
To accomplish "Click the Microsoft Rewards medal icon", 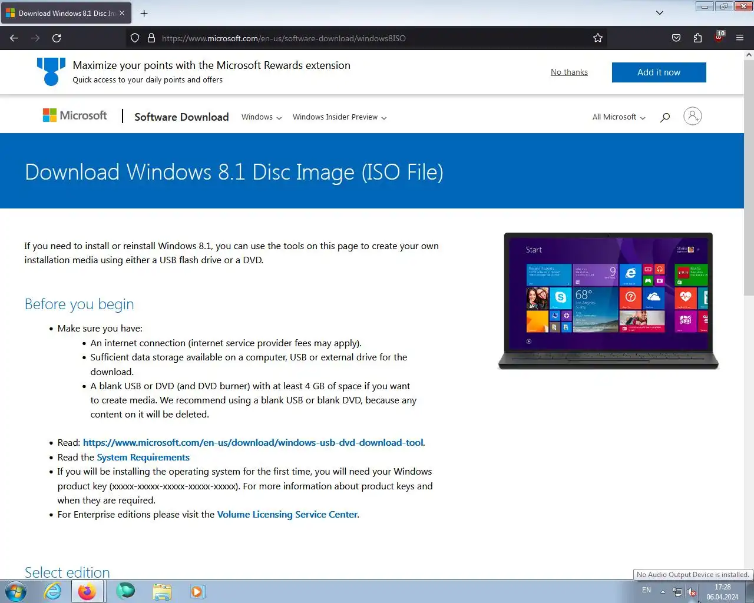I will 51,71.
